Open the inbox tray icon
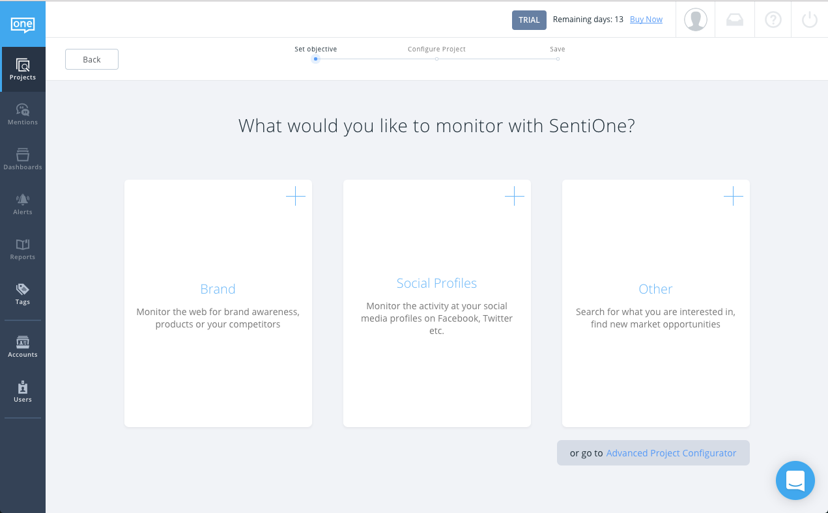 pos(734,20)
